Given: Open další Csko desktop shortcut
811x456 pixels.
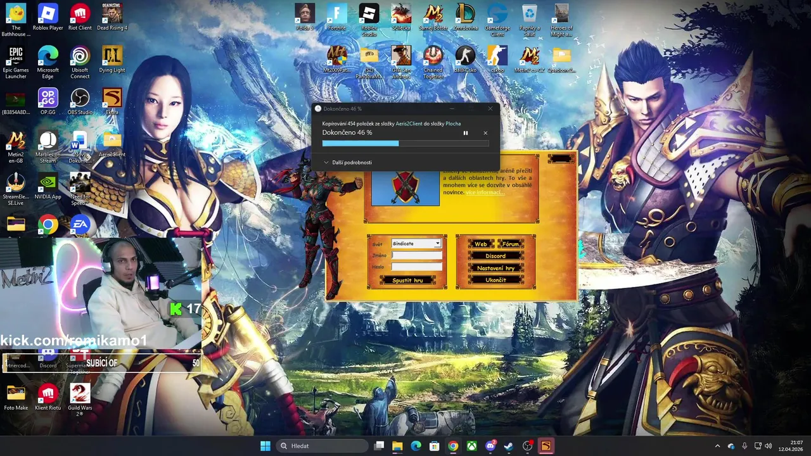Looking at the screenshot, I should pos(465,60).
